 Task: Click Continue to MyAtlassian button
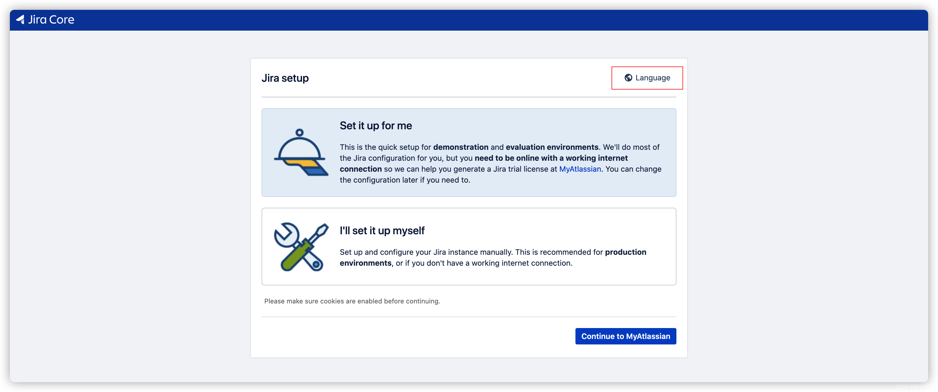pos(625,336)
